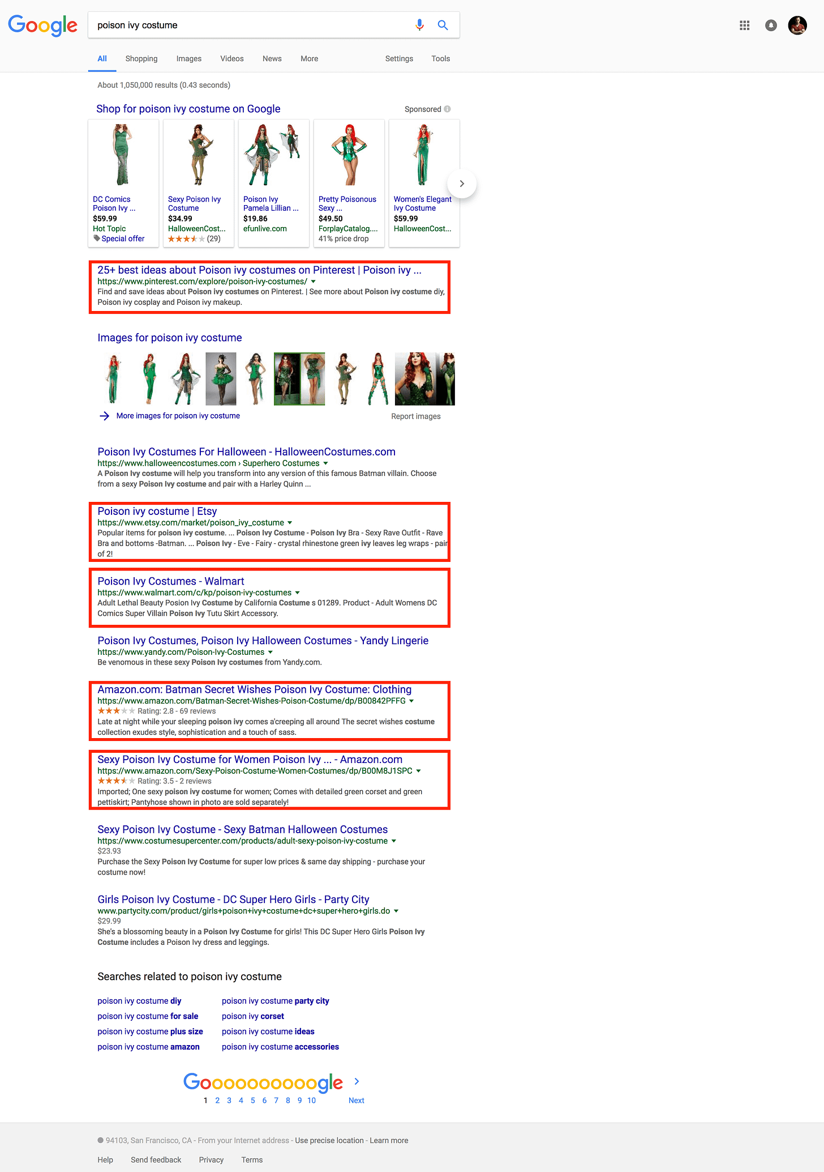This screenshot has height=1172, width=824.
Task: Click the Google logo
Action: [42, 25]
